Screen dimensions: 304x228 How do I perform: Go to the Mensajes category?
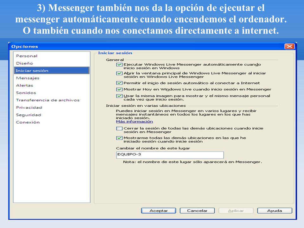point(28,78)
